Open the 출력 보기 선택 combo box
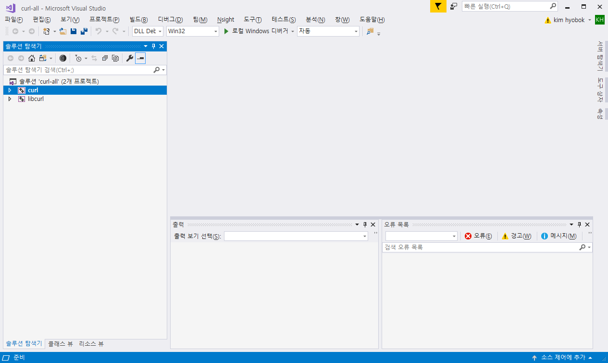608x363 pixels. click(296, 236)
